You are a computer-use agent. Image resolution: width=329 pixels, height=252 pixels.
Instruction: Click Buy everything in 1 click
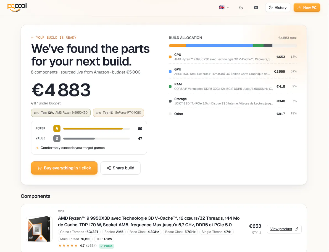click(x=64, y=168)
